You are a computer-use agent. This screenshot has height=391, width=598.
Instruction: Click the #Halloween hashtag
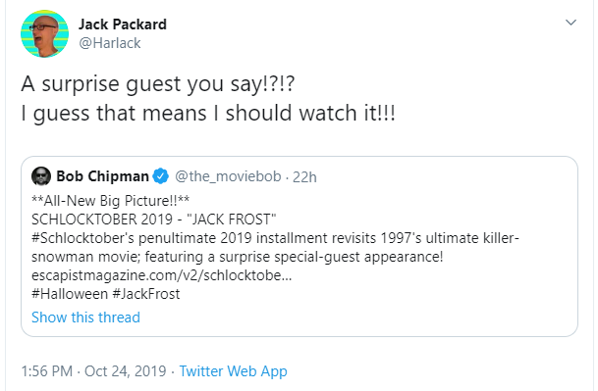click(70, 294)
